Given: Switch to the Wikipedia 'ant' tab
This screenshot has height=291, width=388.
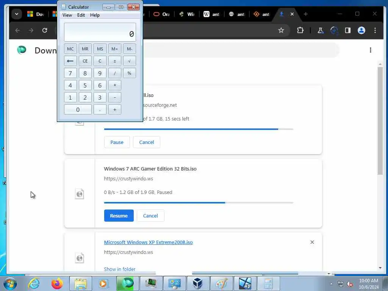Looking at the screenshot, I should 212,14.
